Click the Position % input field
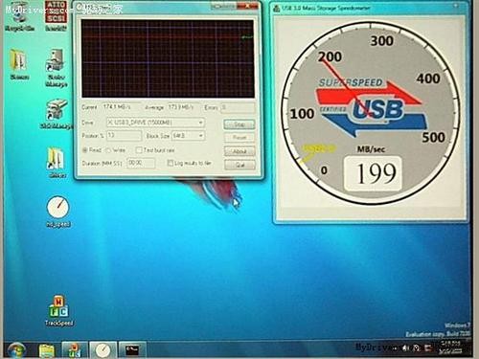 124,136
